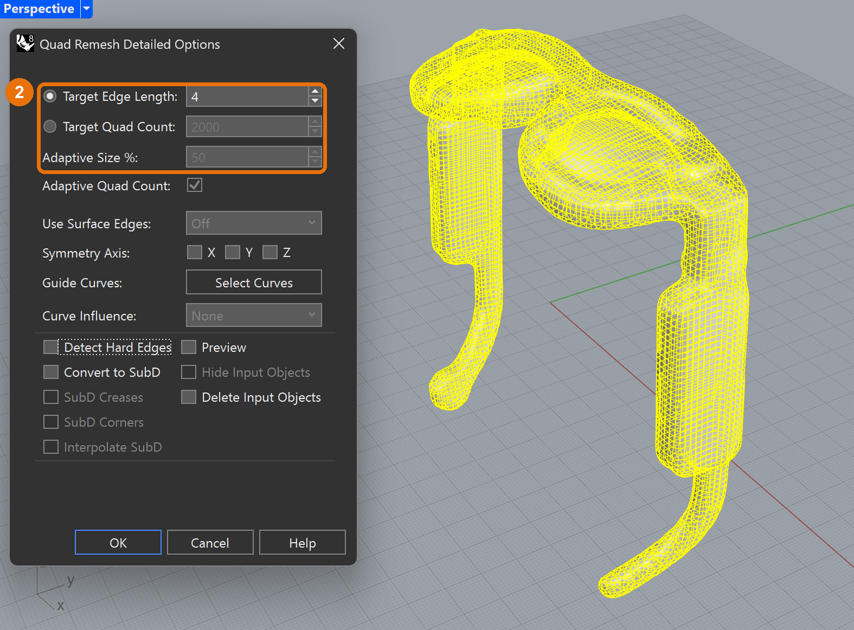Click the Adaptive Size % value field
This screenshot has width=854, height=630.
tap(247, 157)
